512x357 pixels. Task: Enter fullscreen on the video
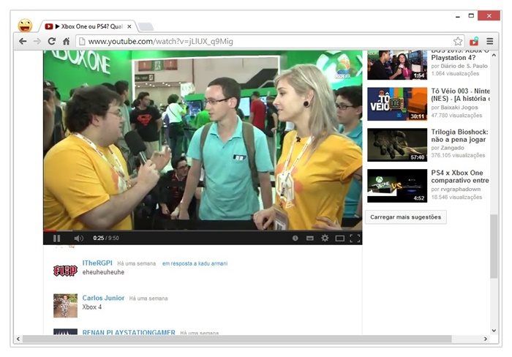355,238
